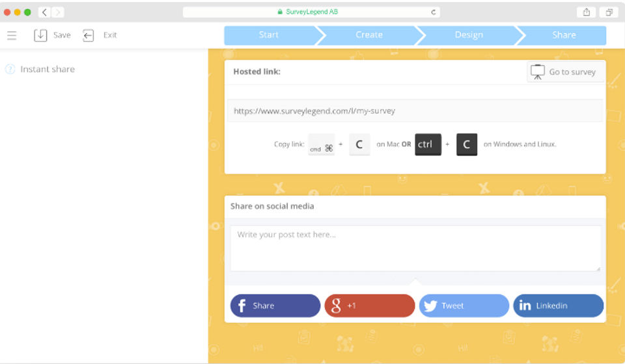Click the Hosted link heading

tap(257, 71)
